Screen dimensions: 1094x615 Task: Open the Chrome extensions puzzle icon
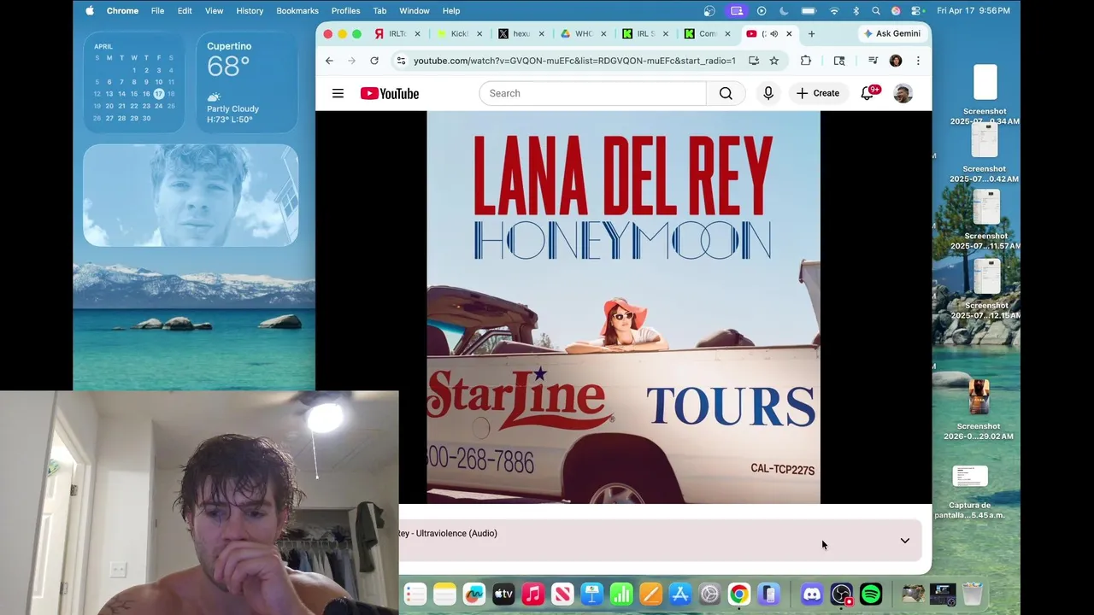pos(806,61)
